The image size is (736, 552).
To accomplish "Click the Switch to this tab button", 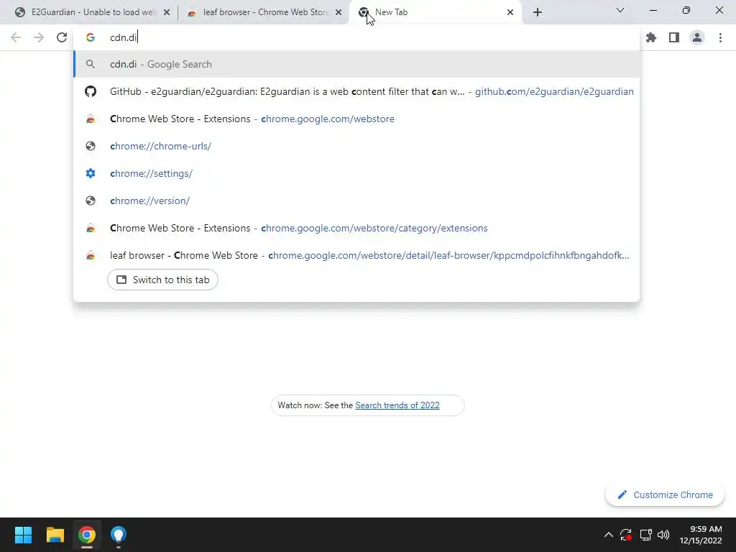I will [162, 280].
